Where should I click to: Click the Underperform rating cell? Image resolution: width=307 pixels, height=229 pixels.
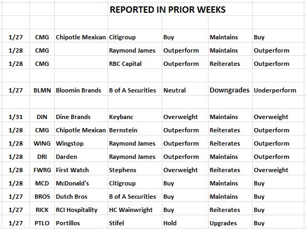point(275,90)
